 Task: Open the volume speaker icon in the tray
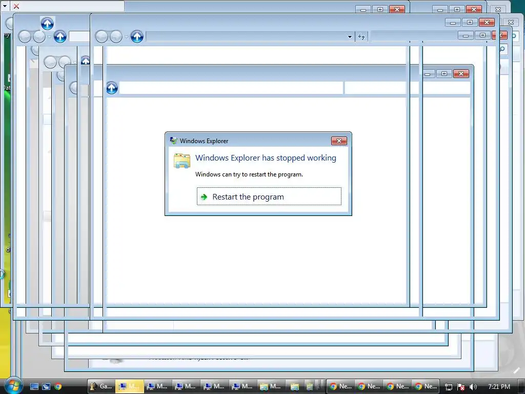pyautogui.click(x=473, y=387)
